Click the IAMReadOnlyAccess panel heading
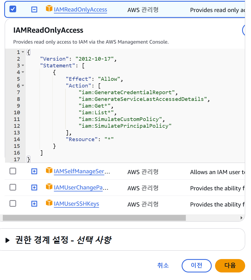Screen dimensions: 251x280 [x=48, y=30]
